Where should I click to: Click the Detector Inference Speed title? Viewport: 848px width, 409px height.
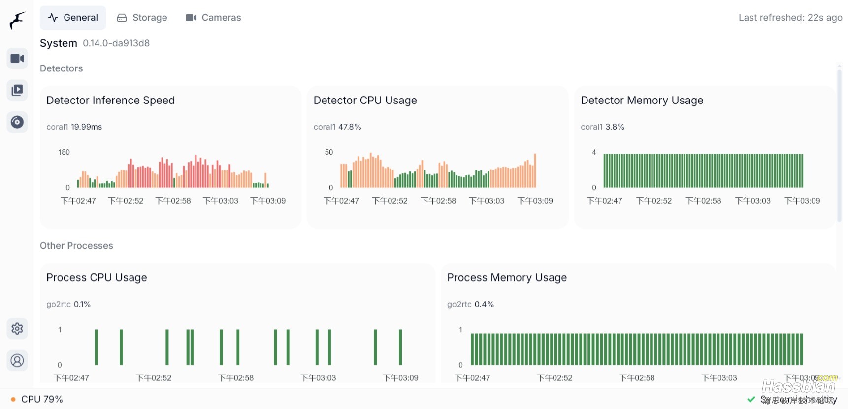pos(110,101)
